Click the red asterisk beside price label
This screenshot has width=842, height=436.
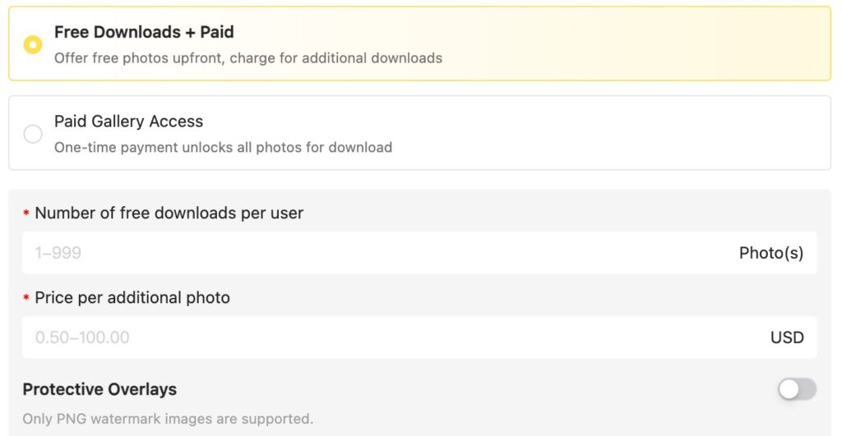tap(26, 299)
